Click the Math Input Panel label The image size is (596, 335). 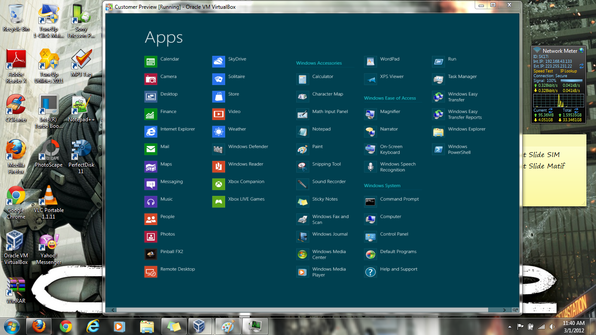pos(330,112)
